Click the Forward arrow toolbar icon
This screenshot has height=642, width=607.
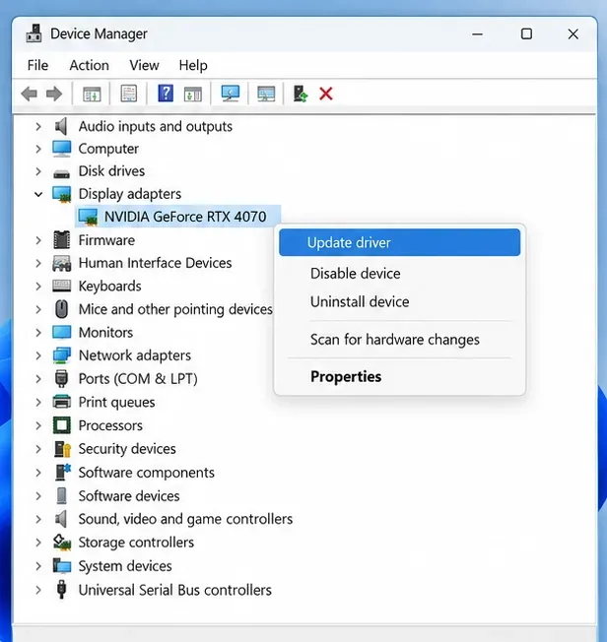click(53, 94)
